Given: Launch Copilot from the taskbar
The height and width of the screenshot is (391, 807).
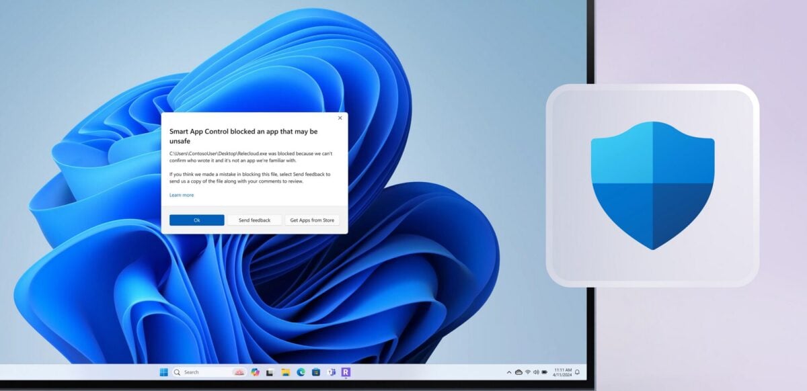Looking at the screenshot, I should [x=256, y=372].
